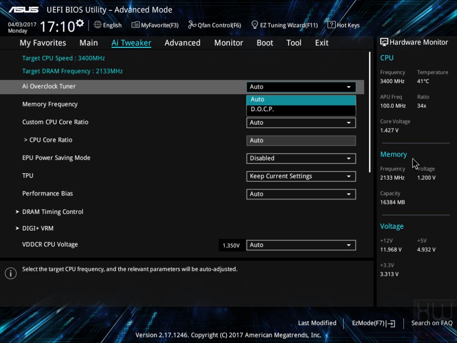Image resolution: width=457 pixels, height=343 pixels.
Task: Open the Monitor tab
Action: point(228,43)
